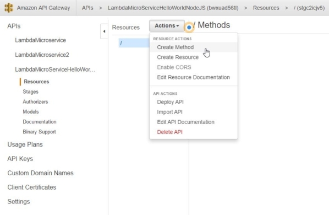Open the Actions dropdown button
The height and width of the screenshot is (215, 329).
(167, 26)
